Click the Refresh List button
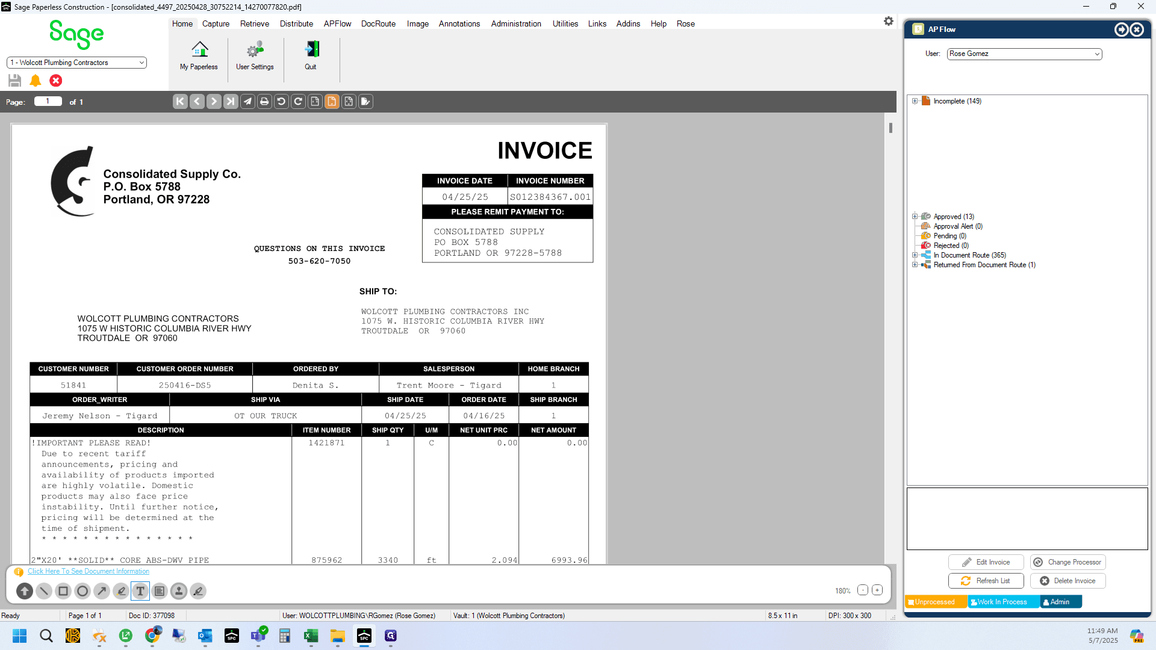The width and height of the screenshot is (1156, 650). point(986,581)
